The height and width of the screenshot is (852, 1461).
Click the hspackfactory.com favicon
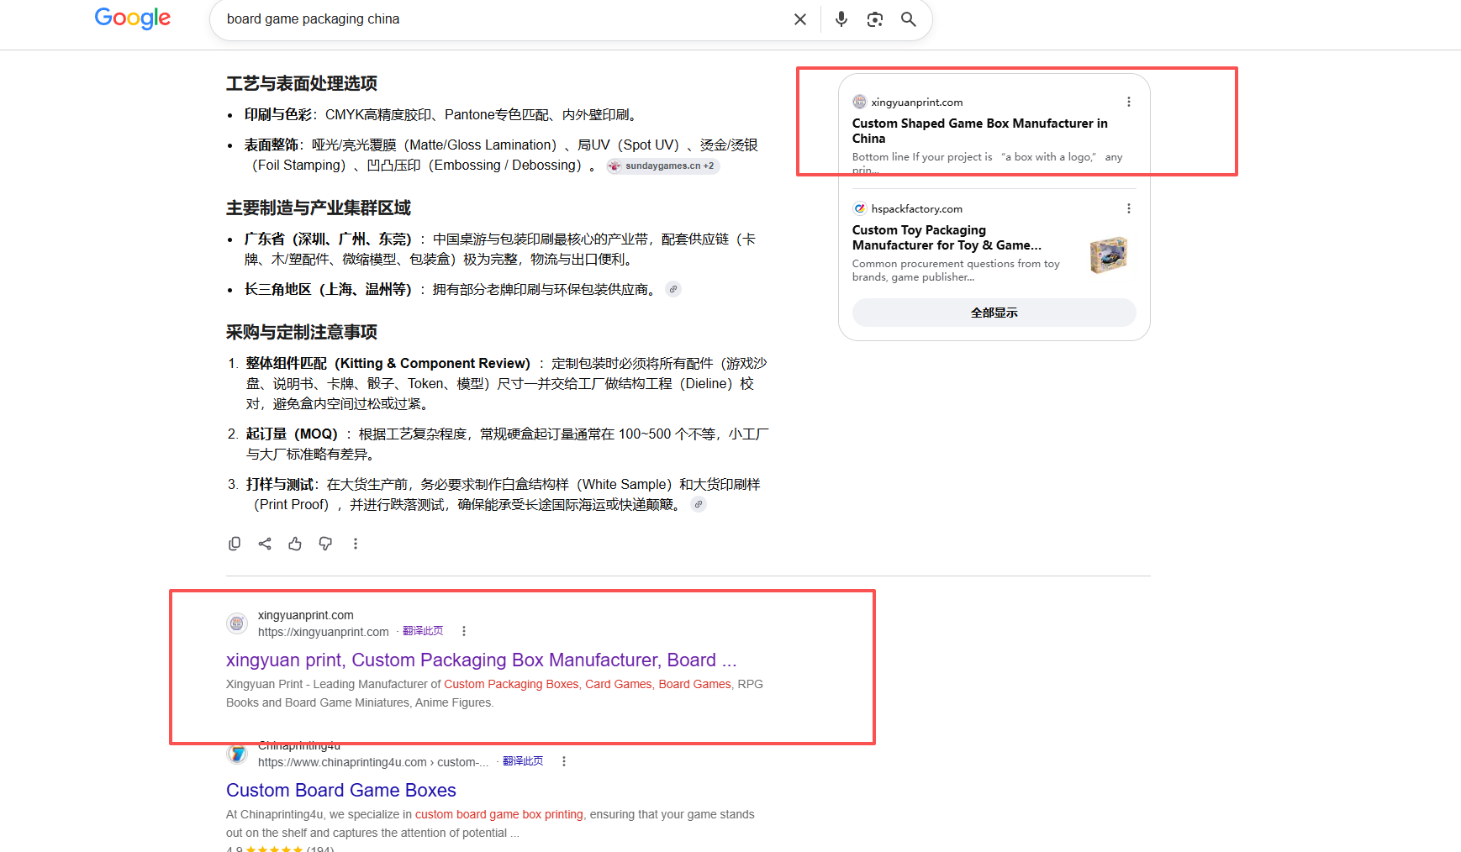point(859,208)
